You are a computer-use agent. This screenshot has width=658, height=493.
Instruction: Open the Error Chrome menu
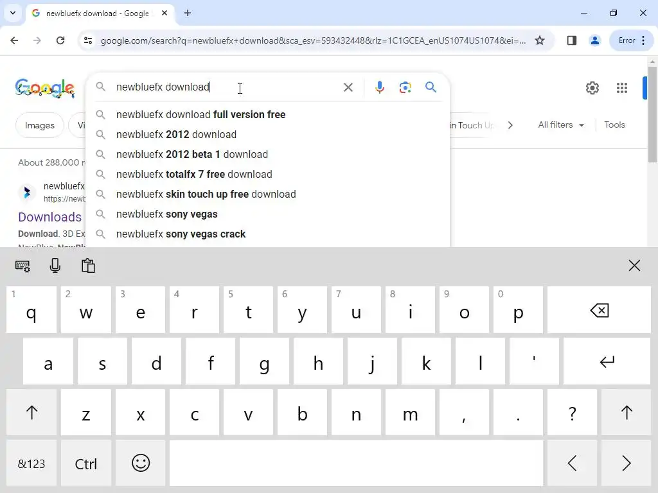(x=632, y=40)
